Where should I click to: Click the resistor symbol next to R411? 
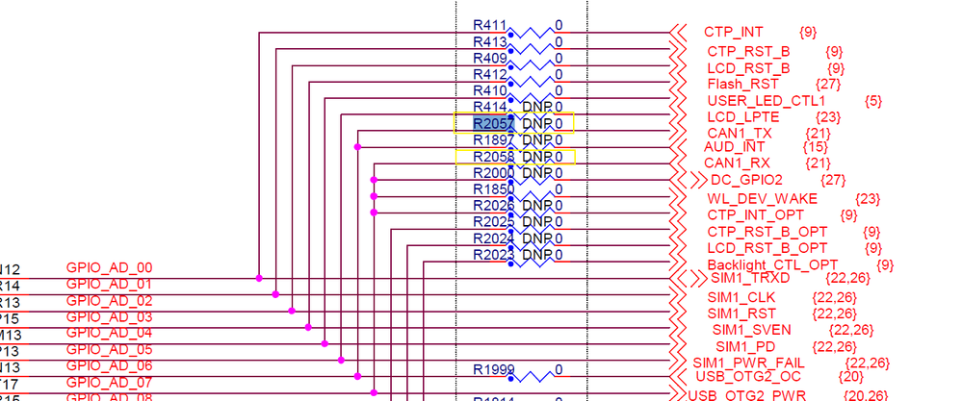point(531,33)
